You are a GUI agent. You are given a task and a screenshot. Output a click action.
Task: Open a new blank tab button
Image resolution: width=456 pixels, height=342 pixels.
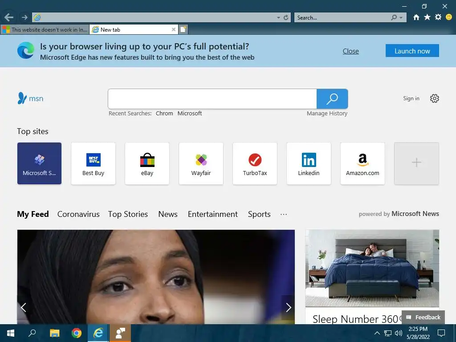pyautogui.click(x=183, y=29)
